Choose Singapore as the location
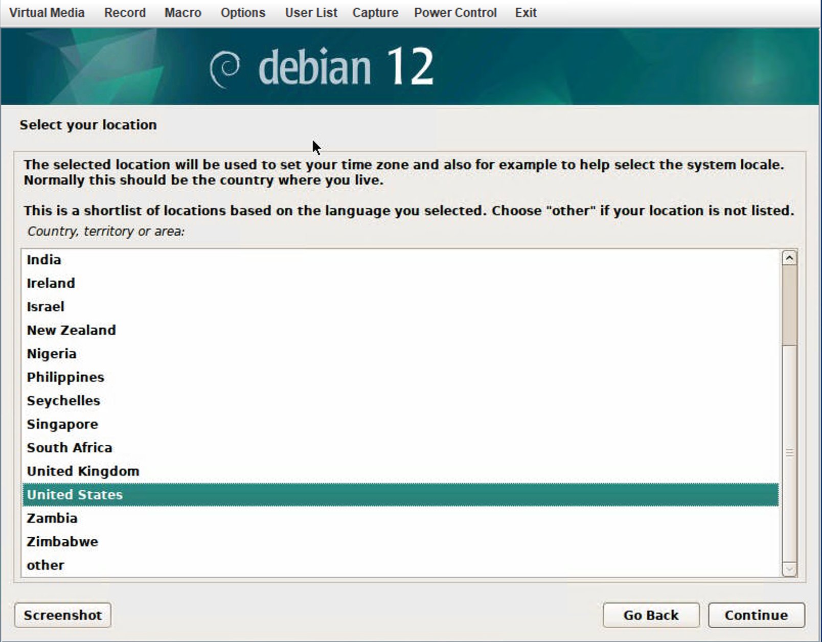Image resolution: width=822 pixels, height=642 pixels. coord(62,424)
